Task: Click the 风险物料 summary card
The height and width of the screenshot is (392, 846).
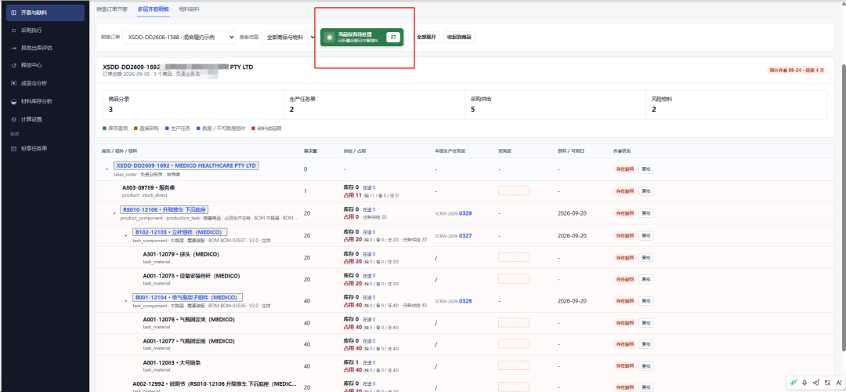Action: tap(736, 105)
